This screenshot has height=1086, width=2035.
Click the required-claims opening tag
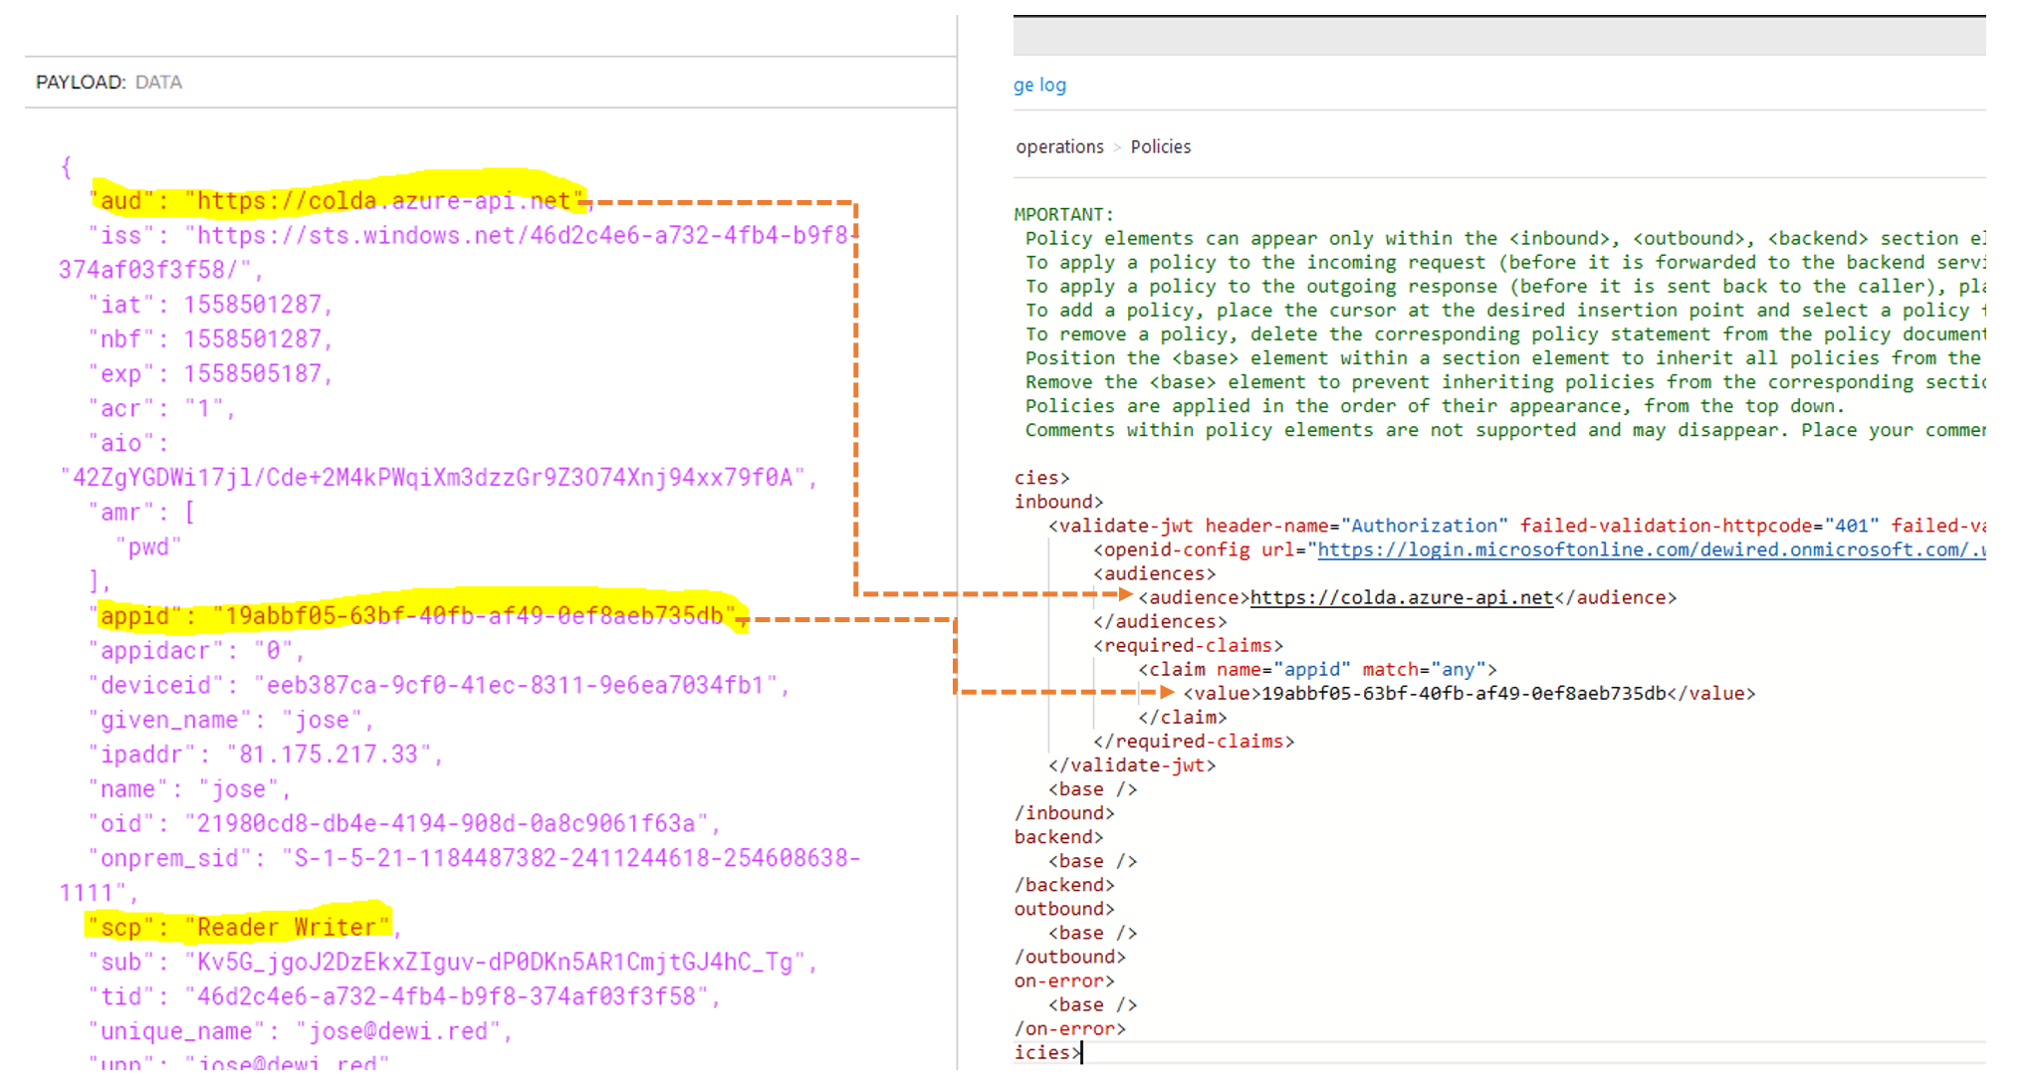pos(1188,645)
